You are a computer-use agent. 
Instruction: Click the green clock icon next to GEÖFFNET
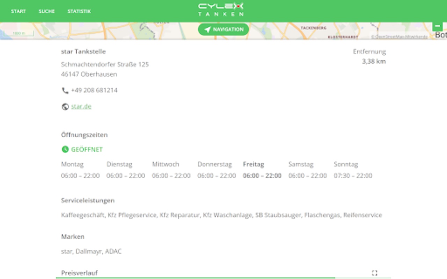point(65,149)
